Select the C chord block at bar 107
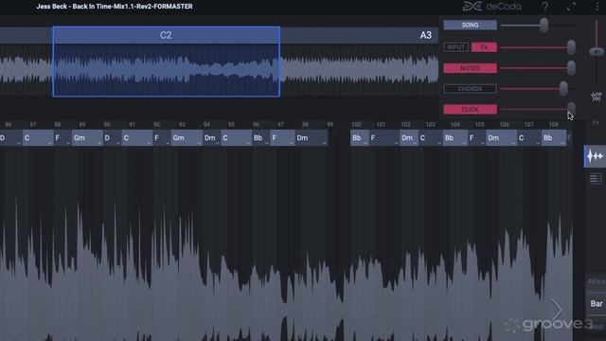 point(529,138)
